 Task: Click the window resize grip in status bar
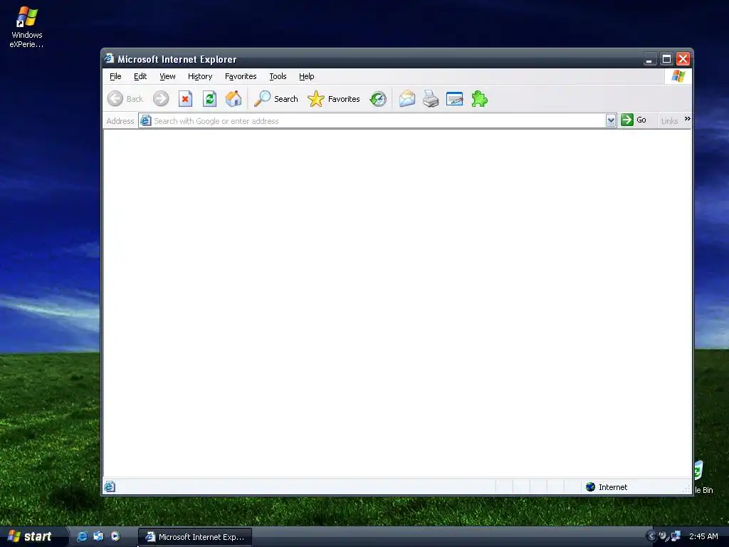tap(686, 489)
